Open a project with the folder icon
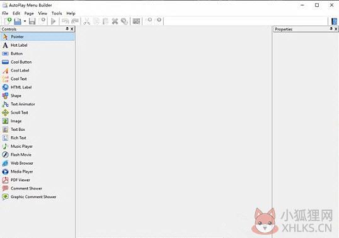The height and width of the screenshot is (238, 339). 18,21
